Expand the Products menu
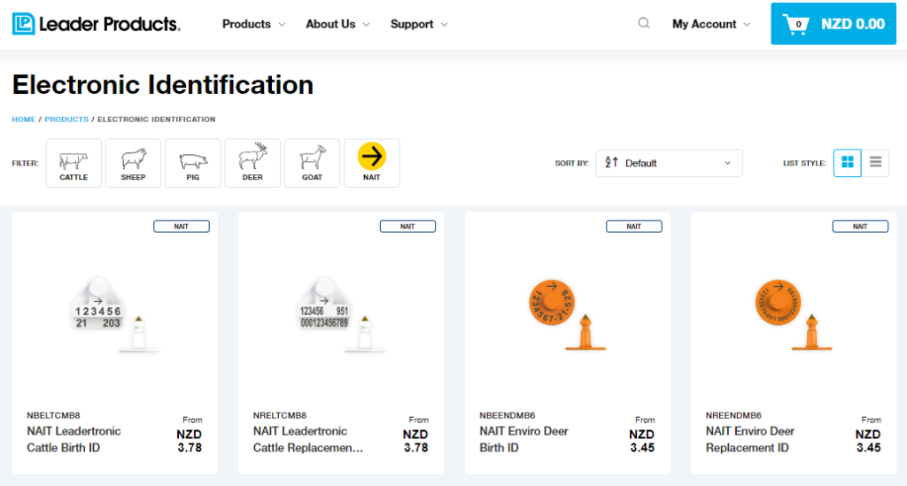Viewport: 907px width, 486px height. tap(253, 24)
